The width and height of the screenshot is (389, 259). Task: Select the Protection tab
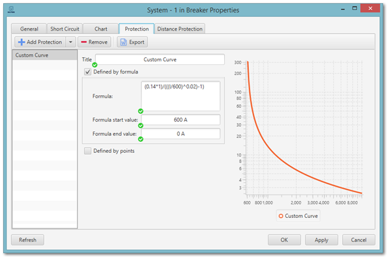[x=137, y=29]
